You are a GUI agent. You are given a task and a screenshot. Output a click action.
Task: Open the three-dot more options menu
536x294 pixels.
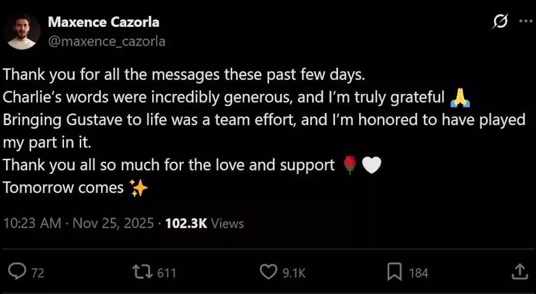[525, 21]
